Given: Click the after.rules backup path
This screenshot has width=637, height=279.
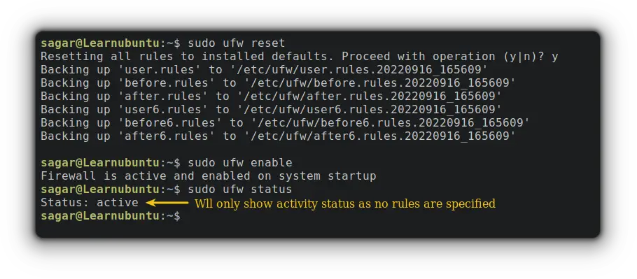Looking at the screenshot, I should pos(370,96).
